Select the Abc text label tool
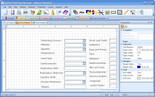Viewport: 155px width, 97px height. pos(82,12)
